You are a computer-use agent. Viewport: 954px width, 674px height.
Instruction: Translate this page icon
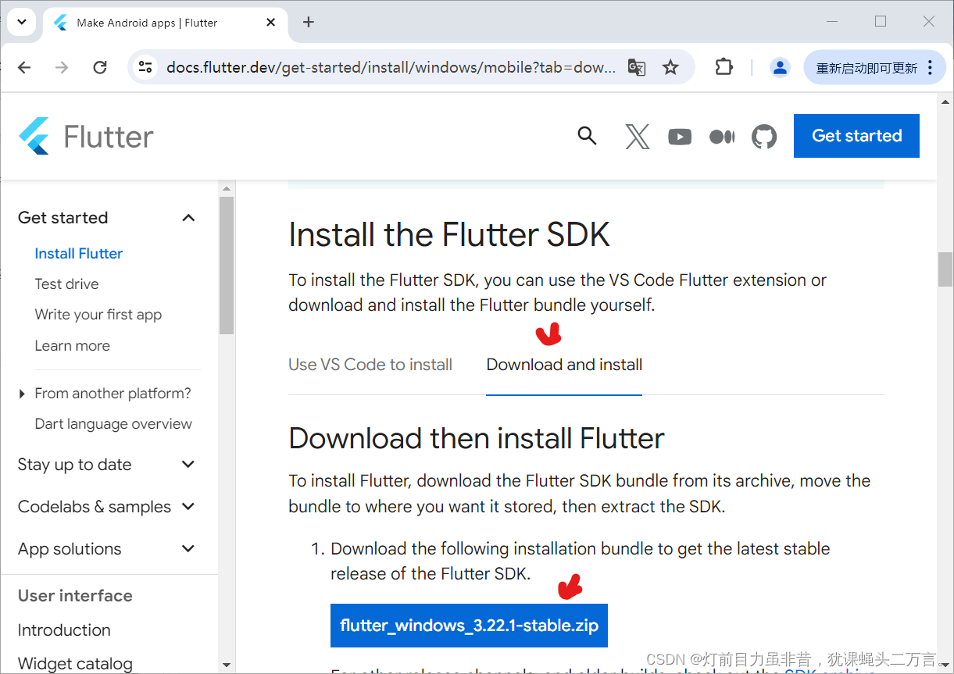coord(637,68)
